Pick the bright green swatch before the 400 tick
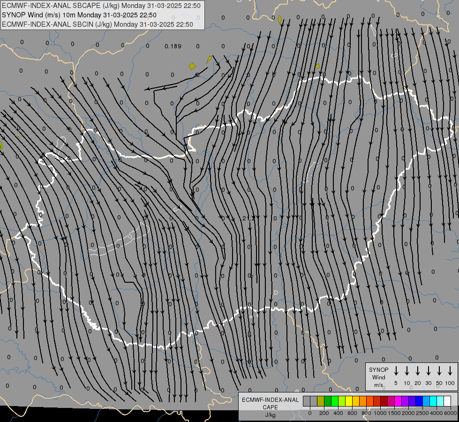The image size is (459, 422). (335, 401)
